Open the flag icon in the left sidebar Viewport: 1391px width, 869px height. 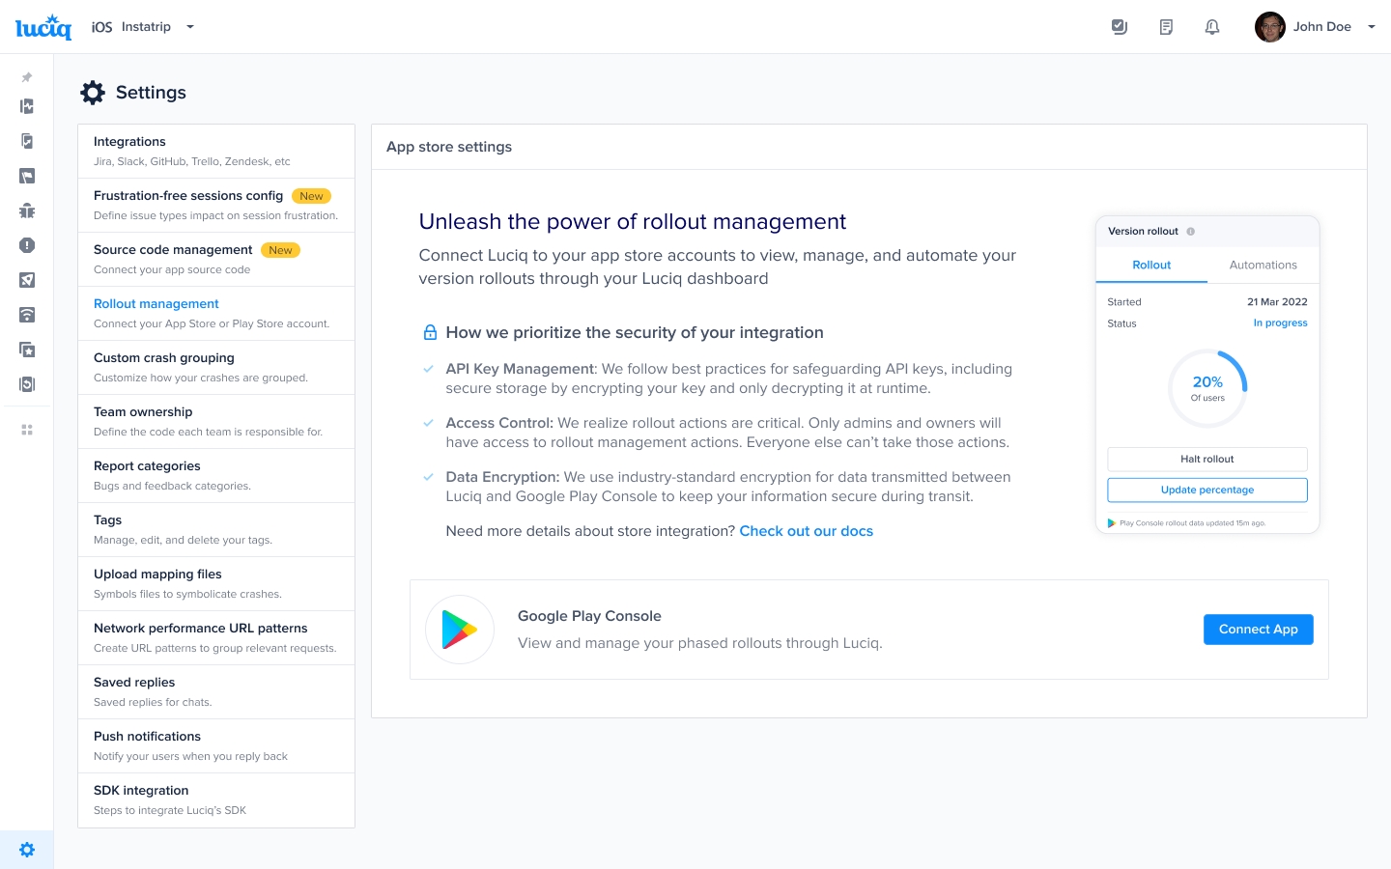point(27,176)
